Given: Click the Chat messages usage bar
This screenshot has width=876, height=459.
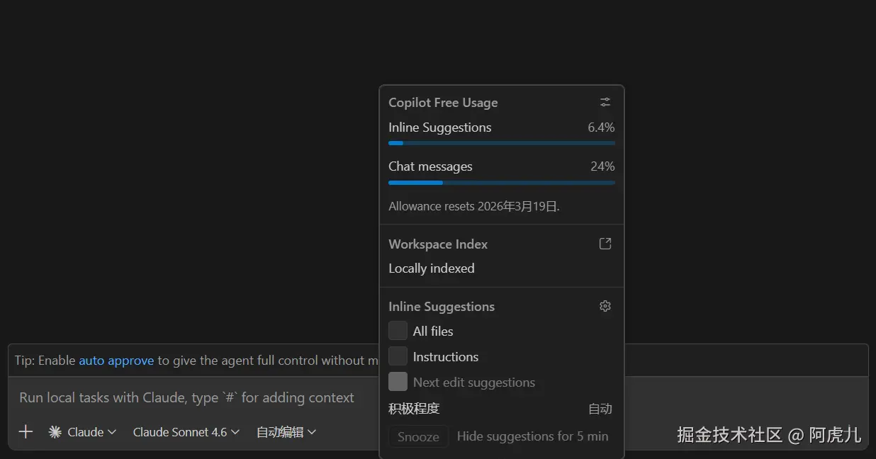Looking at the screenshot, I should [x=502, y=183].
